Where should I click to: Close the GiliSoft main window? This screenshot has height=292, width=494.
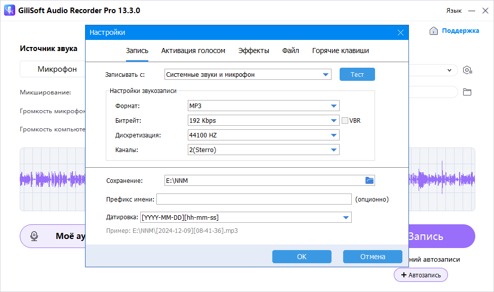point(485,11)
